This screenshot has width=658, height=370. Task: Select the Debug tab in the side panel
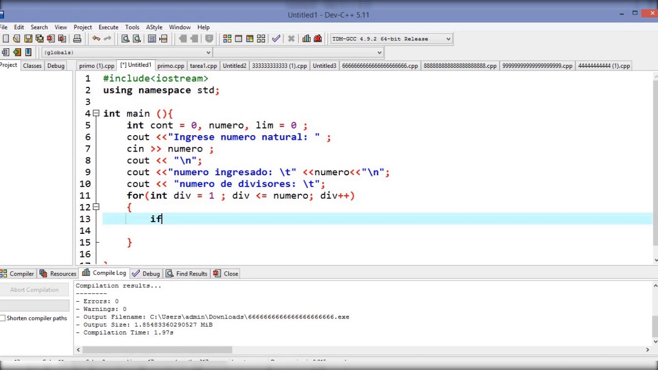point(56,66)
